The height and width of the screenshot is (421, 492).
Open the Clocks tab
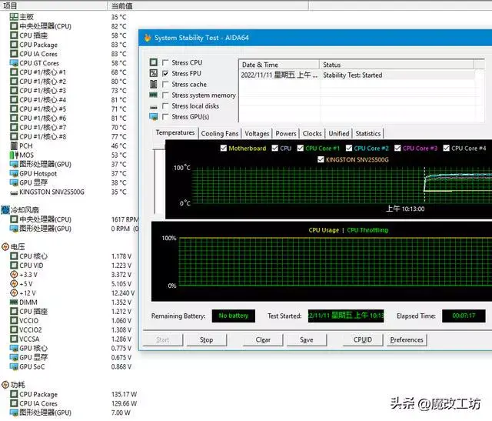coord(312,133)
